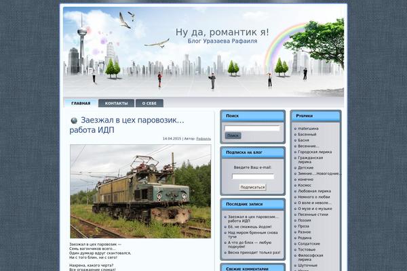Open category 'Космос'

click(305, 185)
